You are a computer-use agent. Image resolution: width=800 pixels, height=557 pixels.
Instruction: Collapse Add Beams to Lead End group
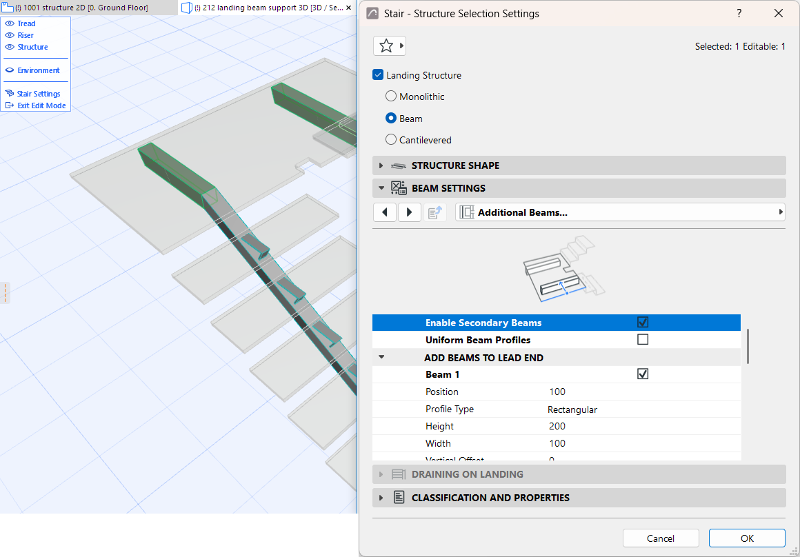click(381, 358)
